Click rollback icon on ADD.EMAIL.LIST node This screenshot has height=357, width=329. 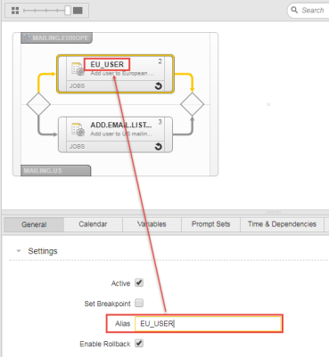pos(159,146)
